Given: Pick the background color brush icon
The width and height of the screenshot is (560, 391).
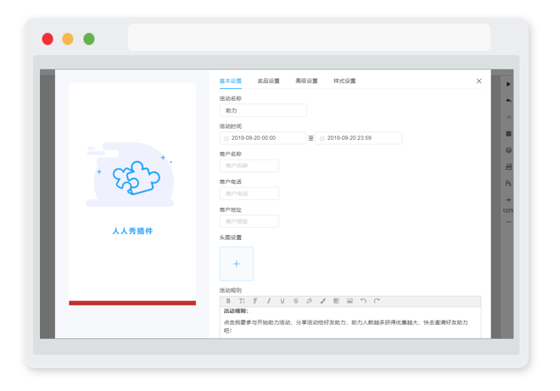Looking at the screenshot, I should [323, 301].
